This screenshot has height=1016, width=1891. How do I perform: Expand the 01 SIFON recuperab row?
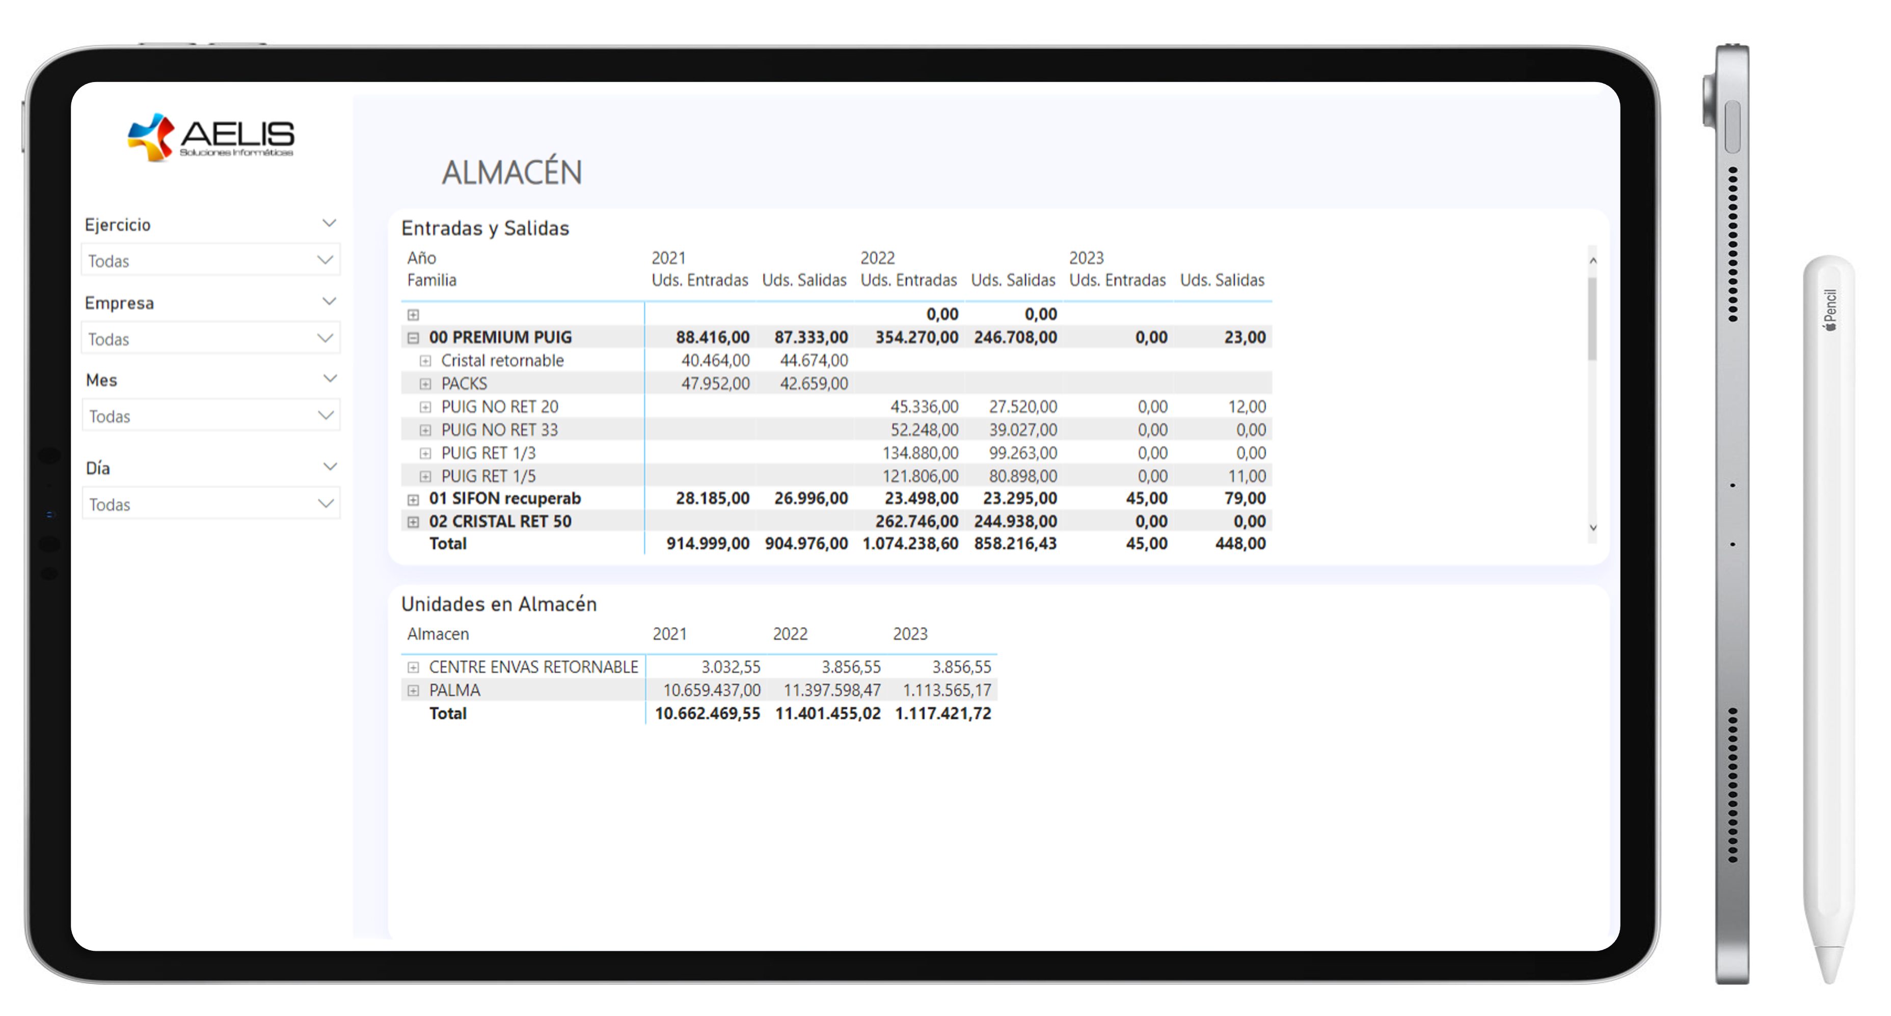[413, 500]
